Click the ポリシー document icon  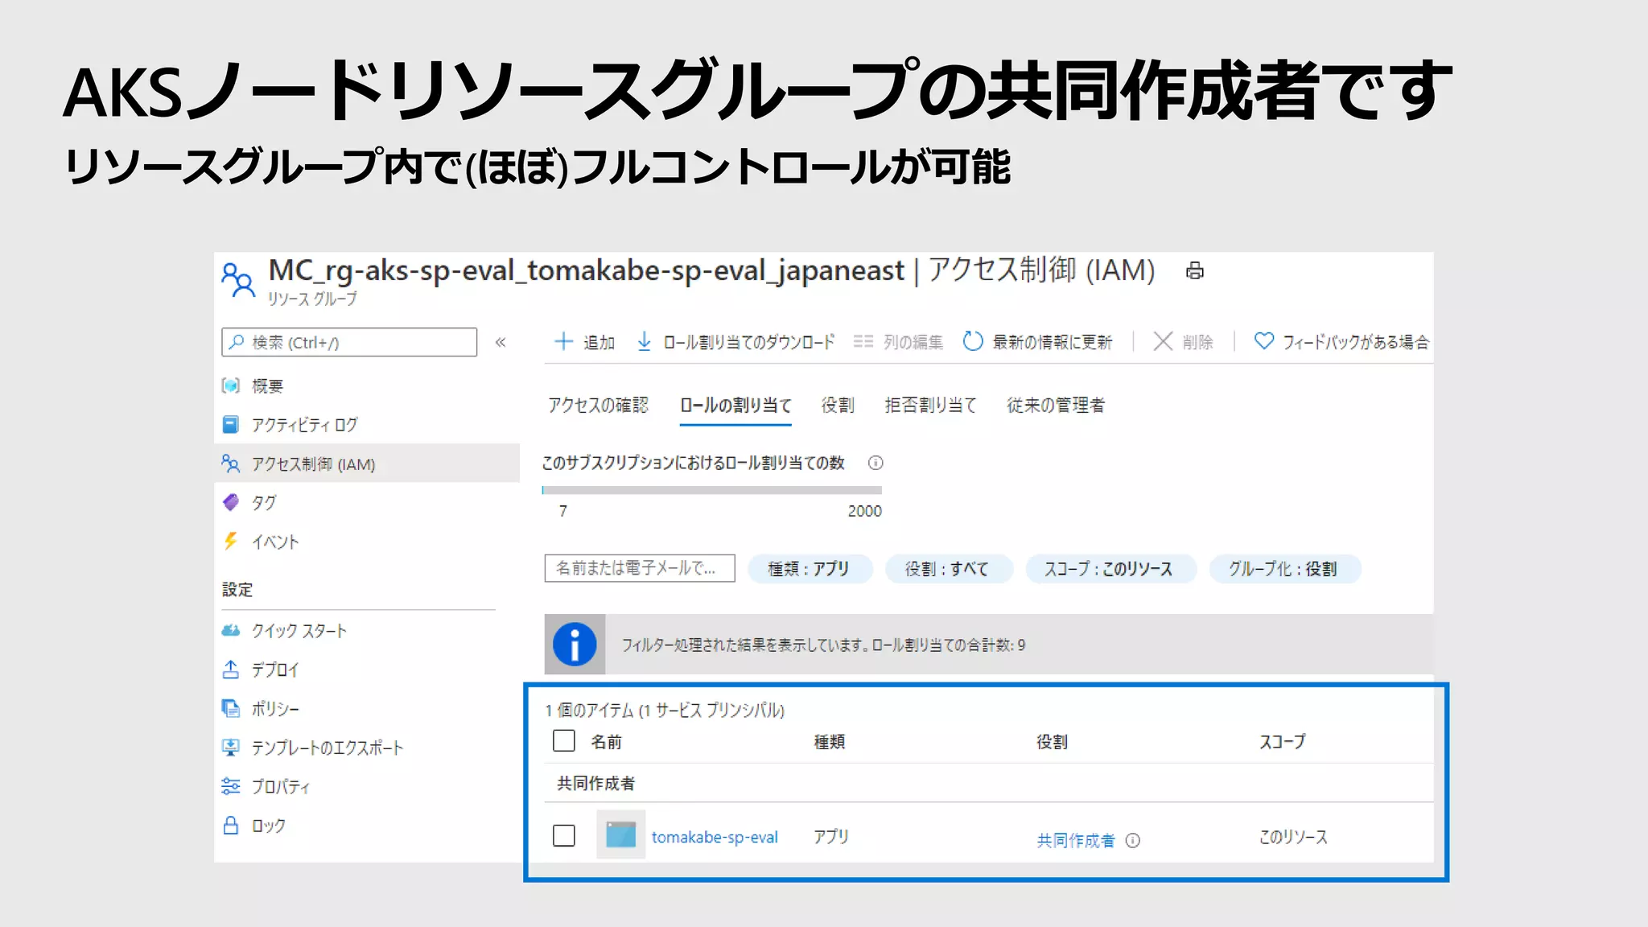[231, 708]
